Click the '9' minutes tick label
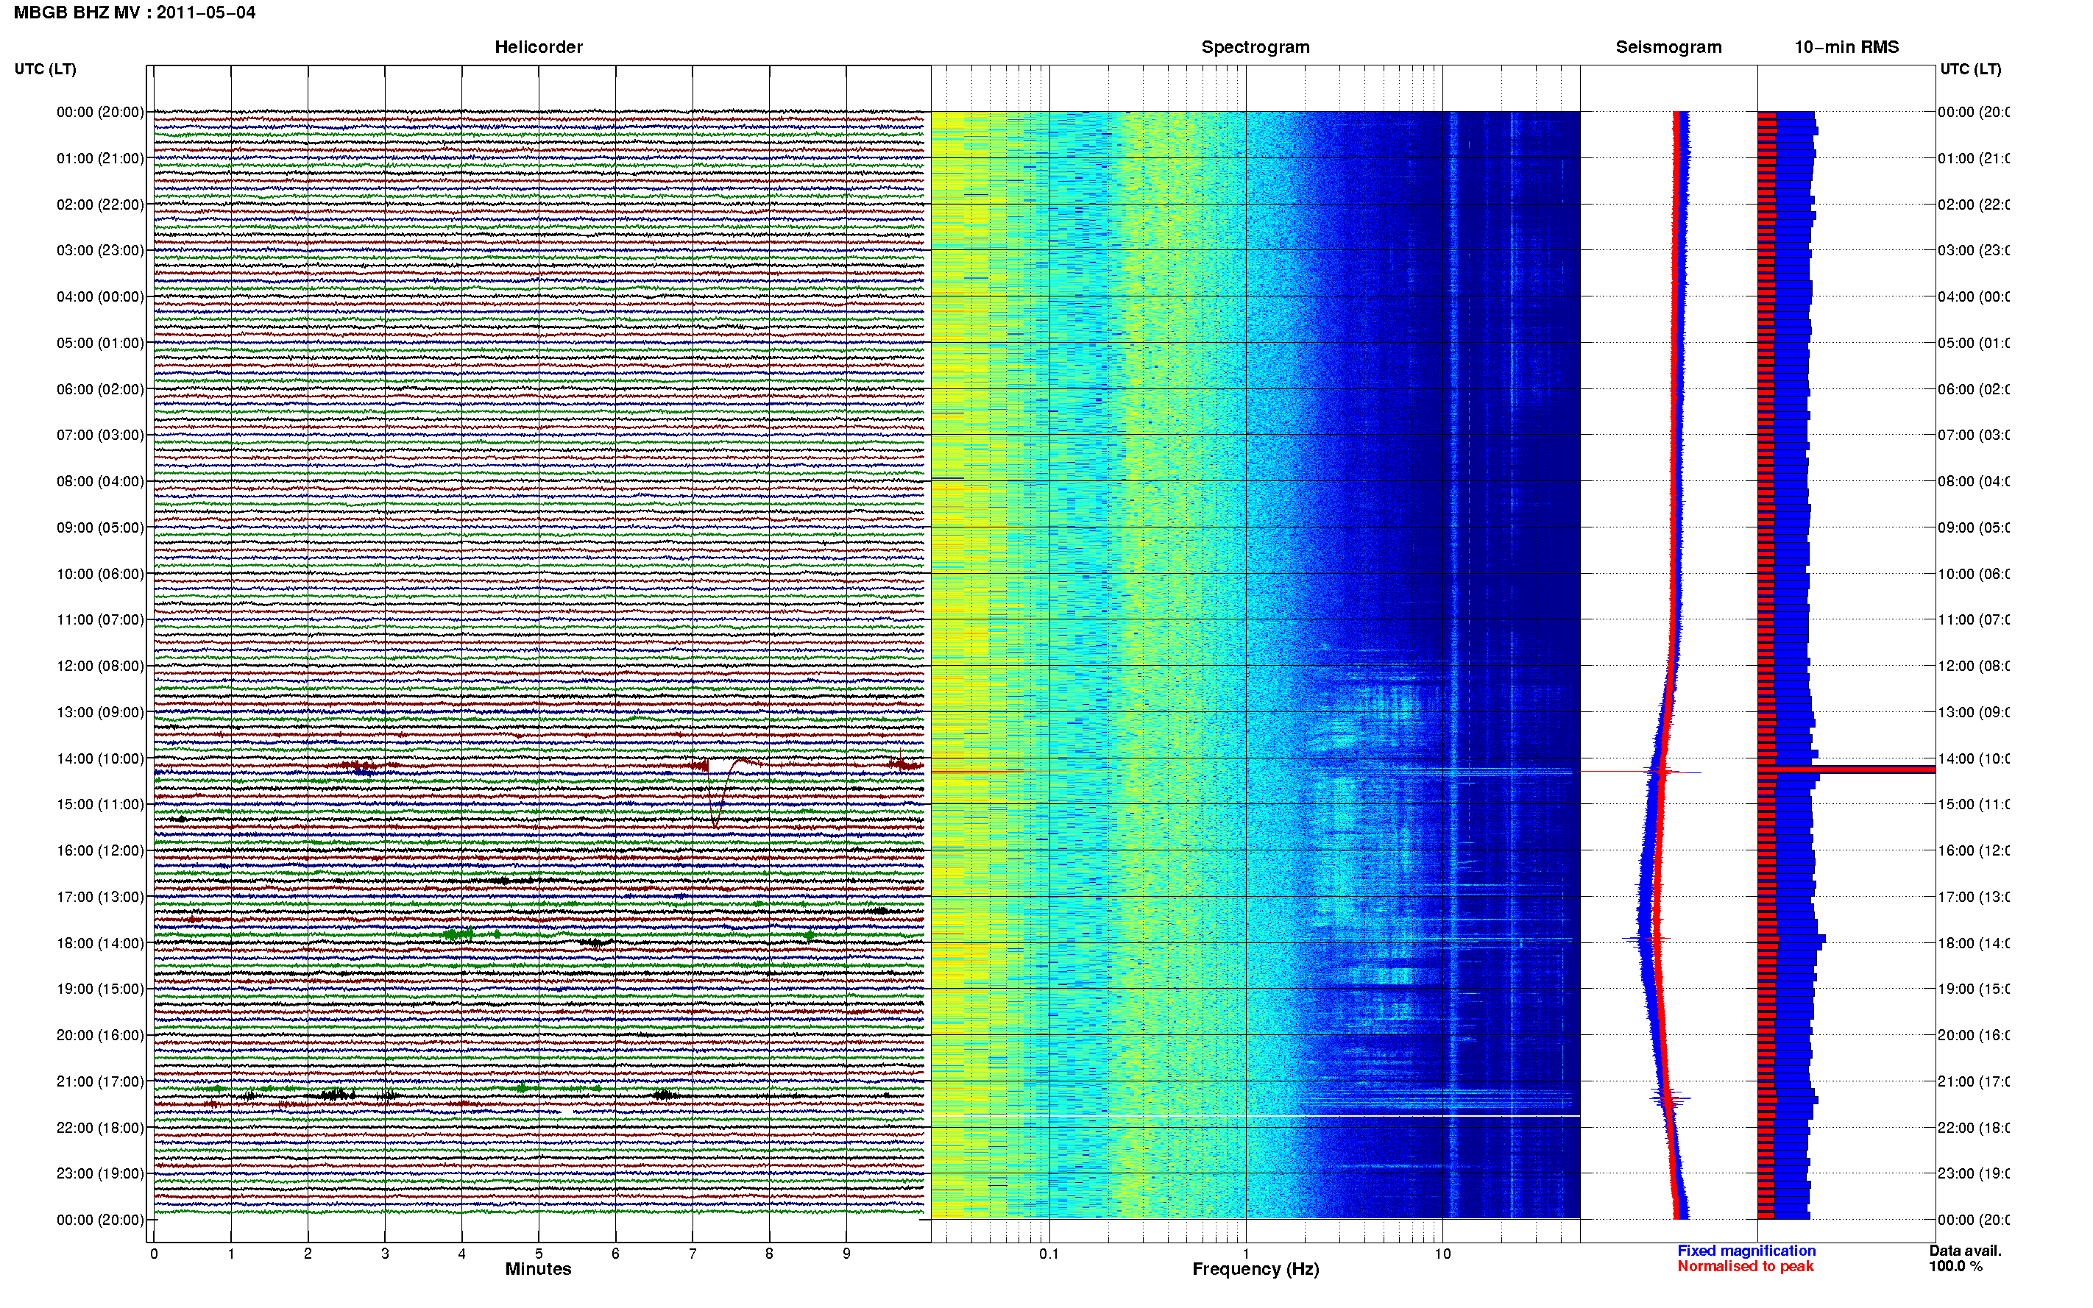 pos(846,1254)
